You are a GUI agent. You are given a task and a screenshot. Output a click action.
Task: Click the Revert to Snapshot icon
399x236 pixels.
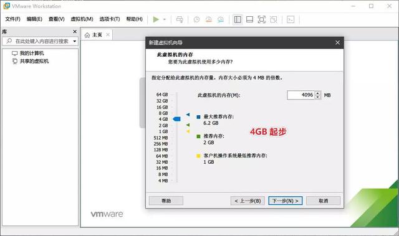[x=209, y=19]
